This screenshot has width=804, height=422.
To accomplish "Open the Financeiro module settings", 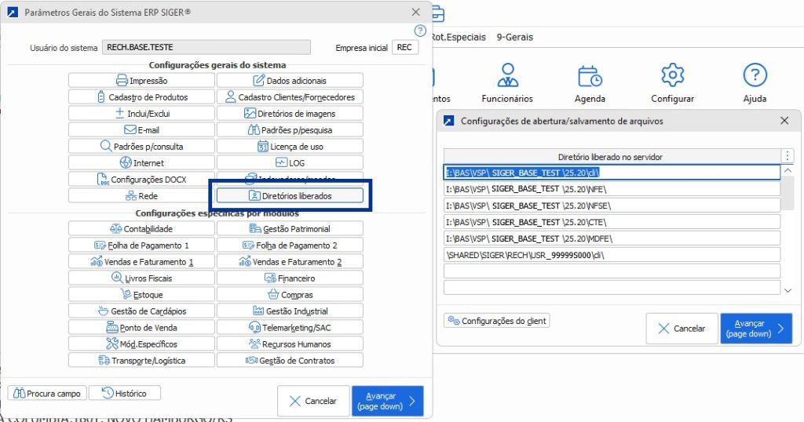I will point(290,278).
